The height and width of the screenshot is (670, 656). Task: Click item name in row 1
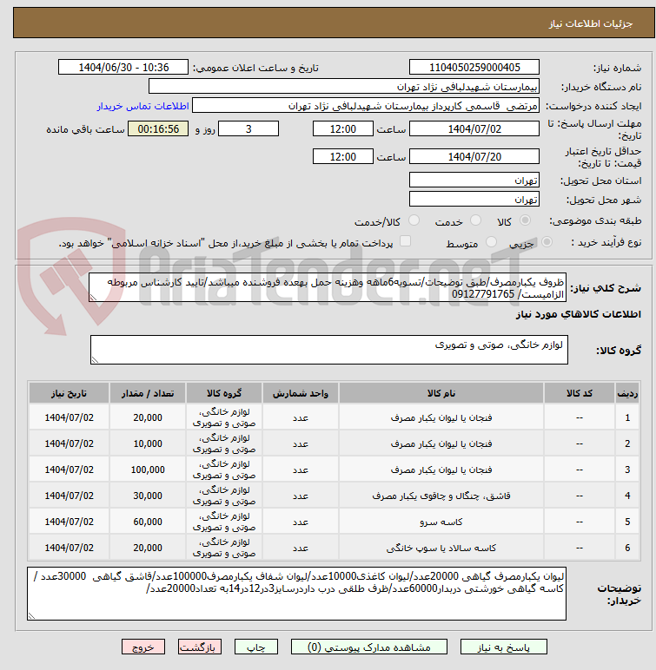tap(441, 417)
